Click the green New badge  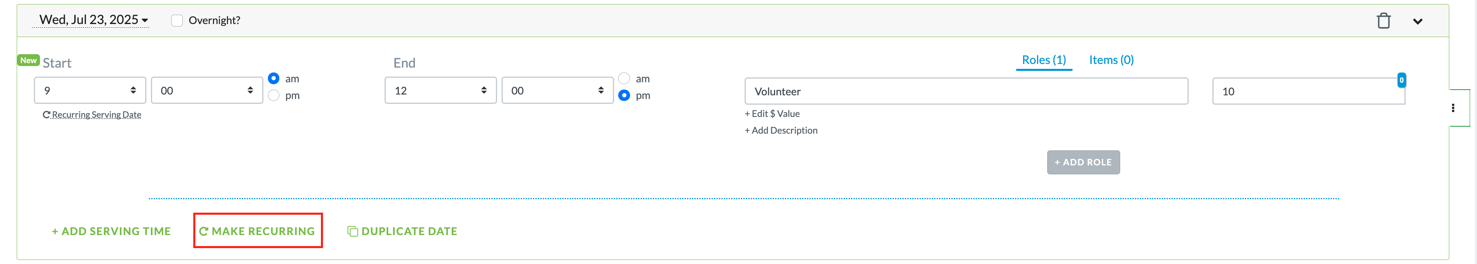click(28, 60)
